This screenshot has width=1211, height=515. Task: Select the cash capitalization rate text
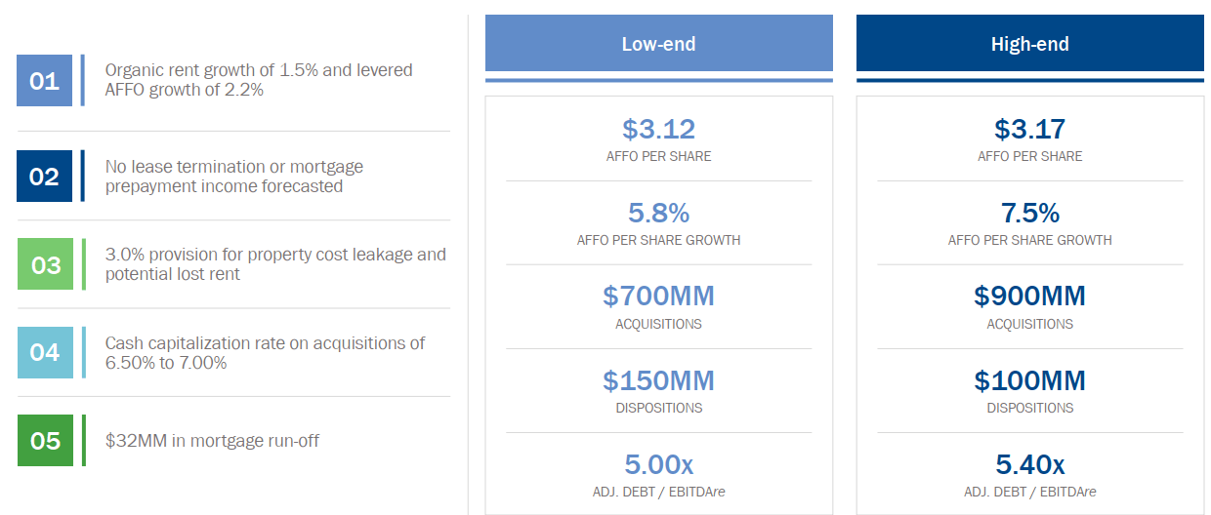[266, 353]
